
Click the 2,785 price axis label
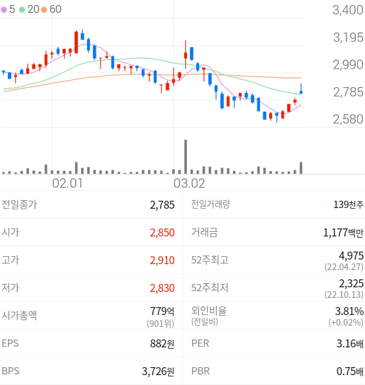(348, 92)
